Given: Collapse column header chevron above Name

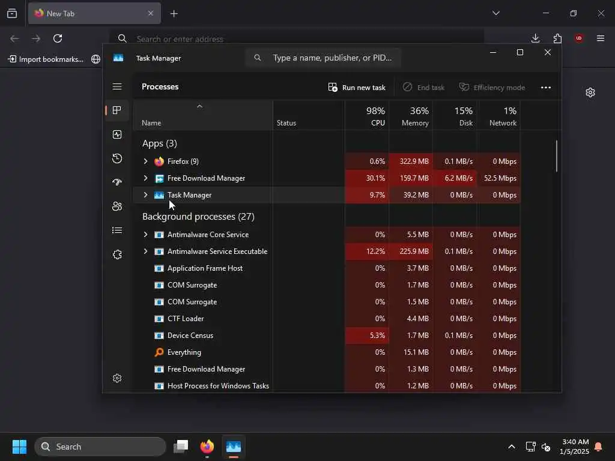Looking at the screenshot, I should tap(199, 106).
